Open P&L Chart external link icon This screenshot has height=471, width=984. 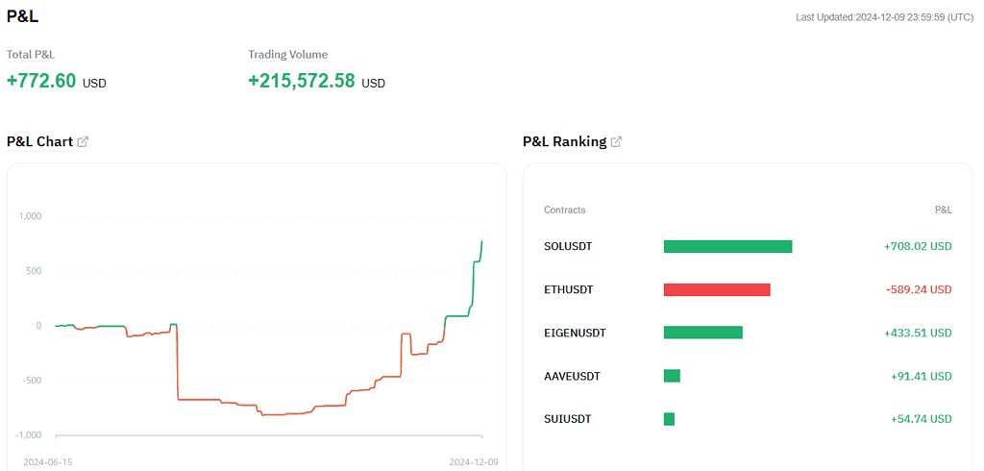83,142
